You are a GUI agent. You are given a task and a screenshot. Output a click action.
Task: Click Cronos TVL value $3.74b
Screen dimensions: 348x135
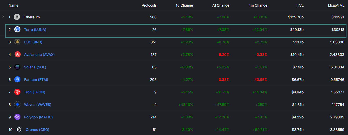point(298,130)
